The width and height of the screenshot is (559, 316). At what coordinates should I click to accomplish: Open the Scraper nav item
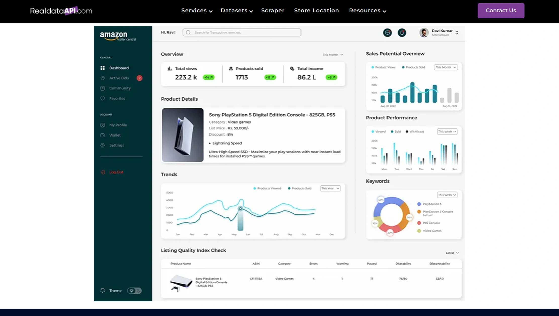(x=273, y=11)
